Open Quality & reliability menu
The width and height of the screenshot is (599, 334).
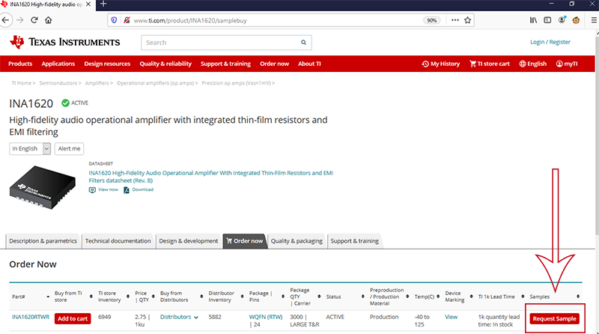(x=165, y=64)
